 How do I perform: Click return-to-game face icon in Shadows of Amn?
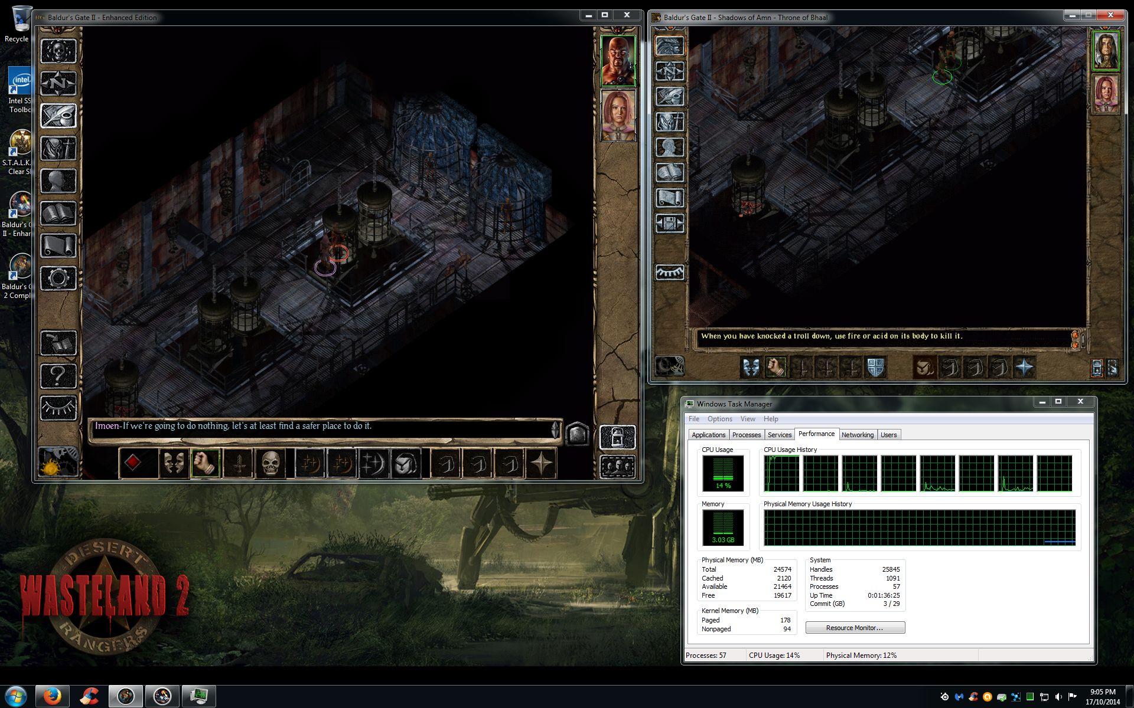coord(670,46)
